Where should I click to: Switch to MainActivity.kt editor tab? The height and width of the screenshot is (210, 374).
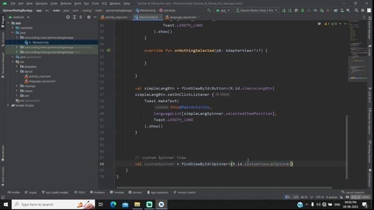click(148, 17)
